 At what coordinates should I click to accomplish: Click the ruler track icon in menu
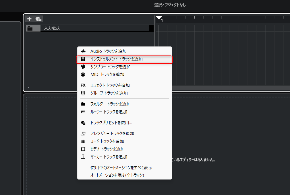[83, 112]
